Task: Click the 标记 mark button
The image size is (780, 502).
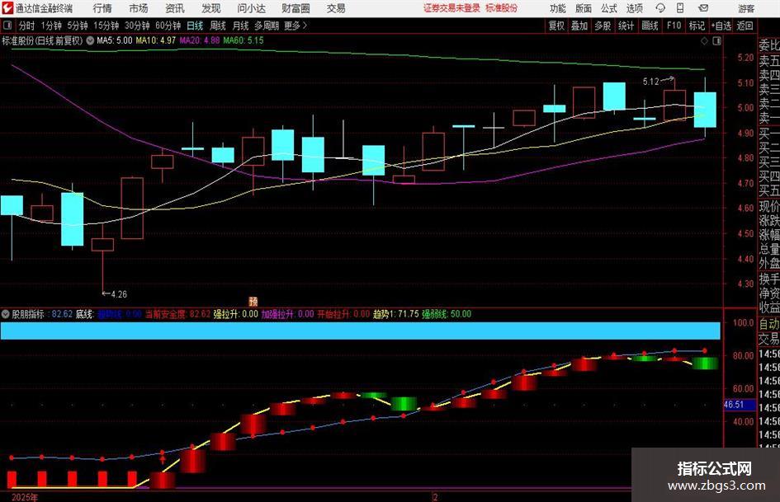Action: 697,26
